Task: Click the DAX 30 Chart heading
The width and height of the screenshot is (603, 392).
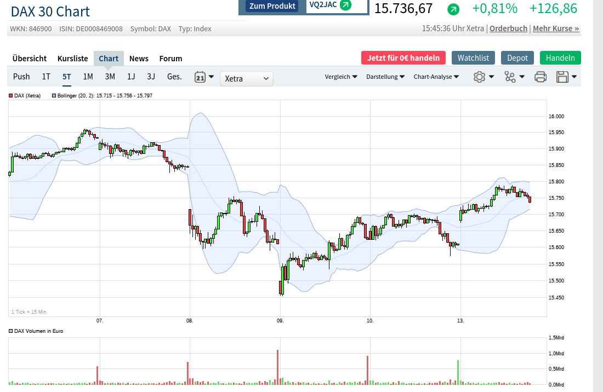Action: point(50,11)
